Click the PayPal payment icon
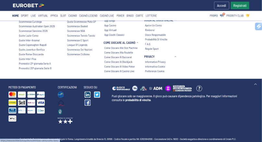The image size is (262, 142). click(x=41, y=95)
